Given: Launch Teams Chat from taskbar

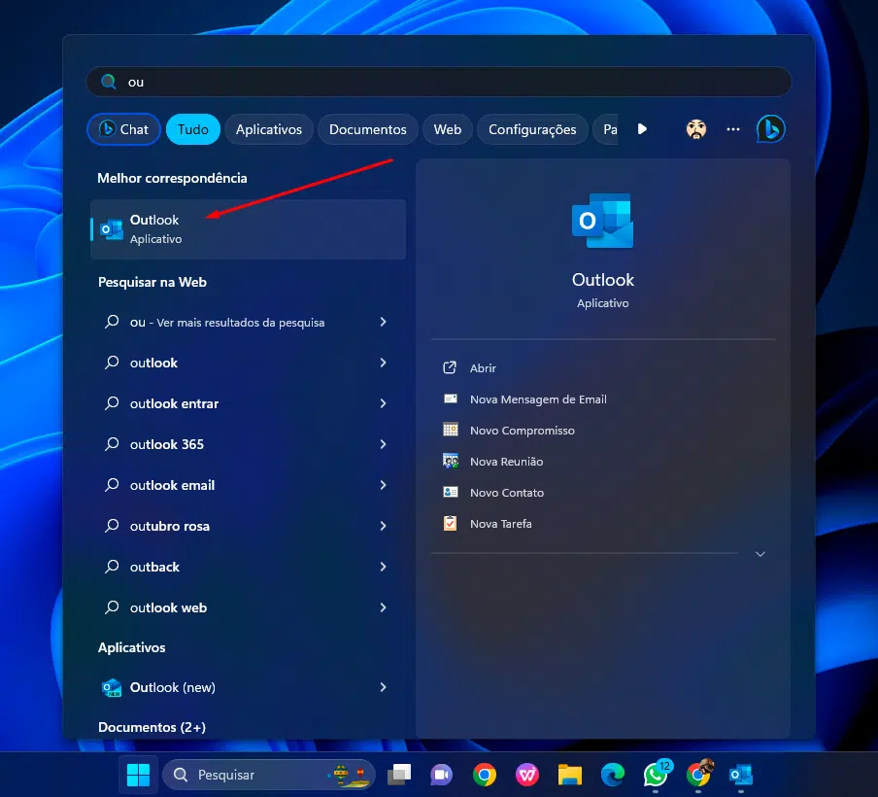Looking at the screenshot, I should coord(441,775).
